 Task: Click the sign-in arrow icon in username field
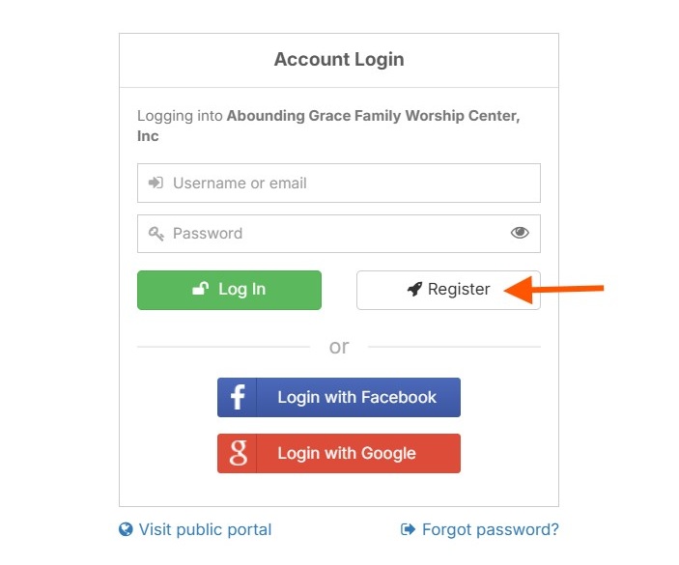156,183
